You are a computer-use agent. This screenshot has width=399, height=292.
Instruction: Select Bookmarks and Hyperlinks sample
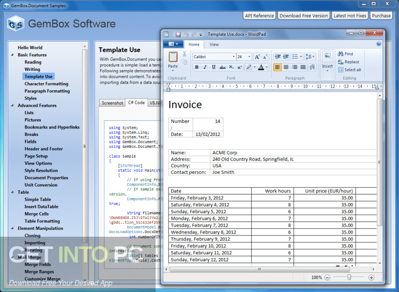(x=52, y=127)
